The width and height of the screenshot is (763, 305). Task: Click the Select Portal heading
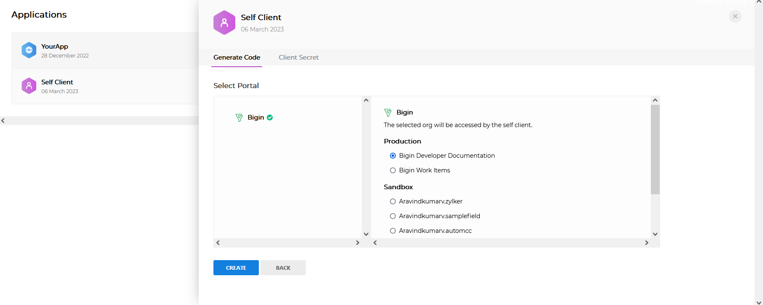coord(236,86)
